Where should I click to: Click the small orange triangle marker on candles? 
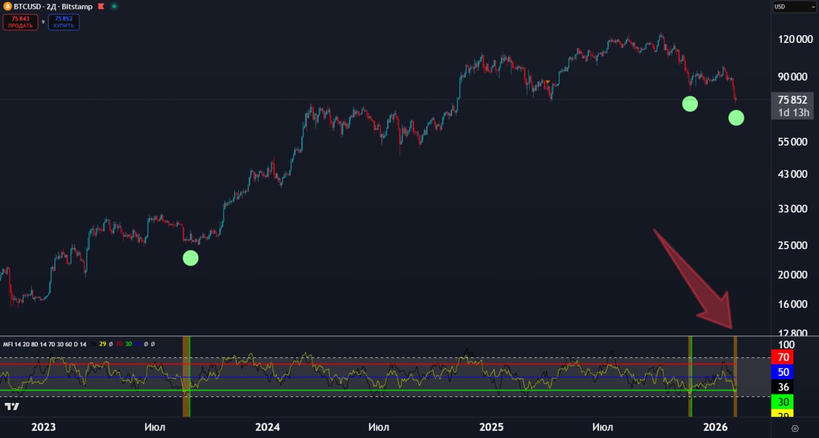(x=548, y=82)
